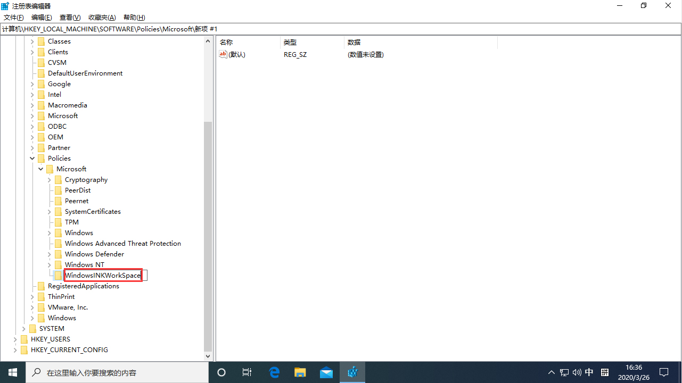Select the SystemCertificates tree item
This screenshot has width=682, height=383.
click(x=92, y=211)
